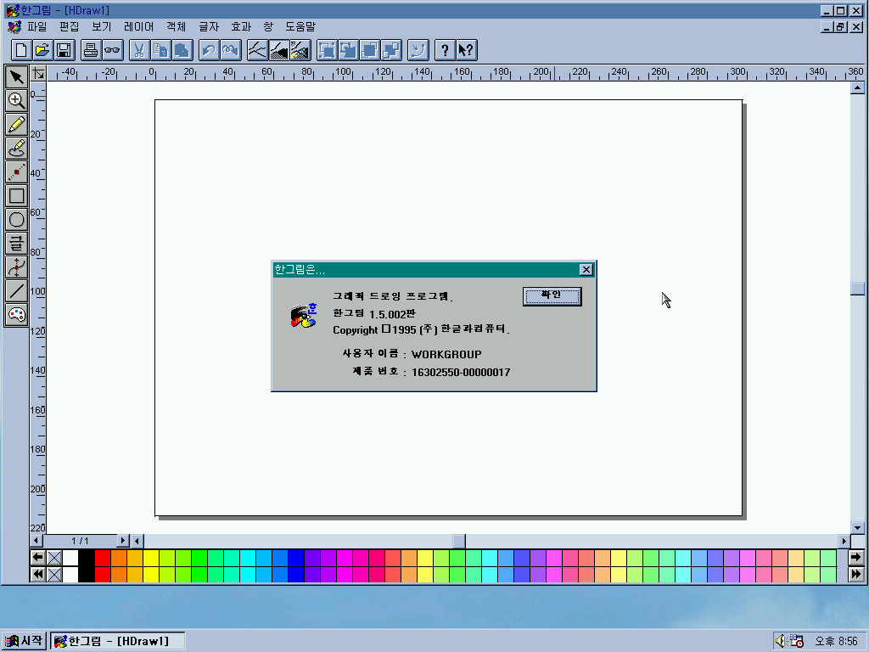Viewport: 869px width, 652px height.
Task: Pick the red swatch in bottom palette row
Action: coord(103,575)
